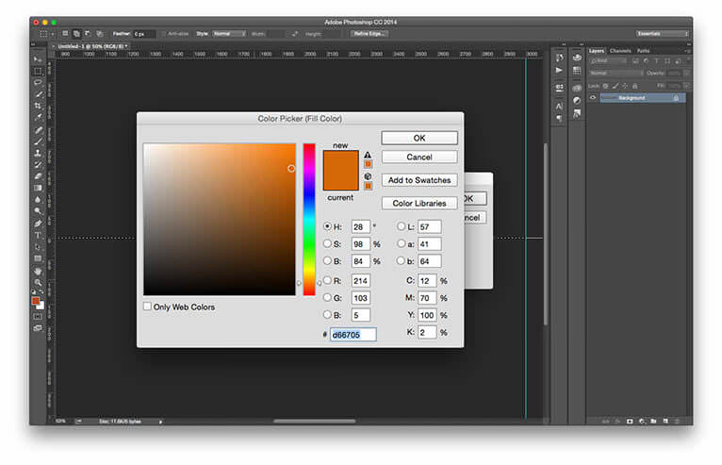Select the brightness B radio button below S

[327, 261]
